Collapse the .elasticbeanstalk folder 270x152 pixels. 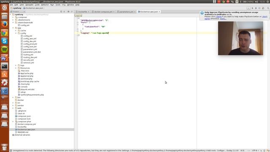click(x=13, y=22)
